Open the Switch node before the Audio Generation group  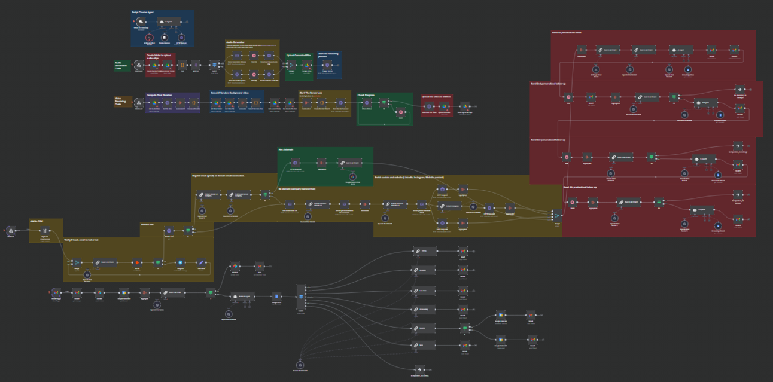click(214, 65)
